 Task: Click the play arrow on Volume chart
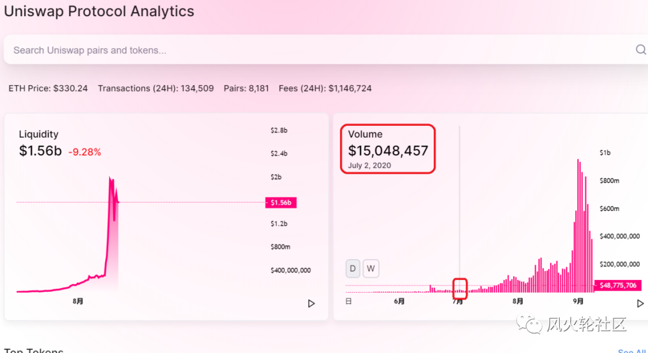[x=640, y=303]
